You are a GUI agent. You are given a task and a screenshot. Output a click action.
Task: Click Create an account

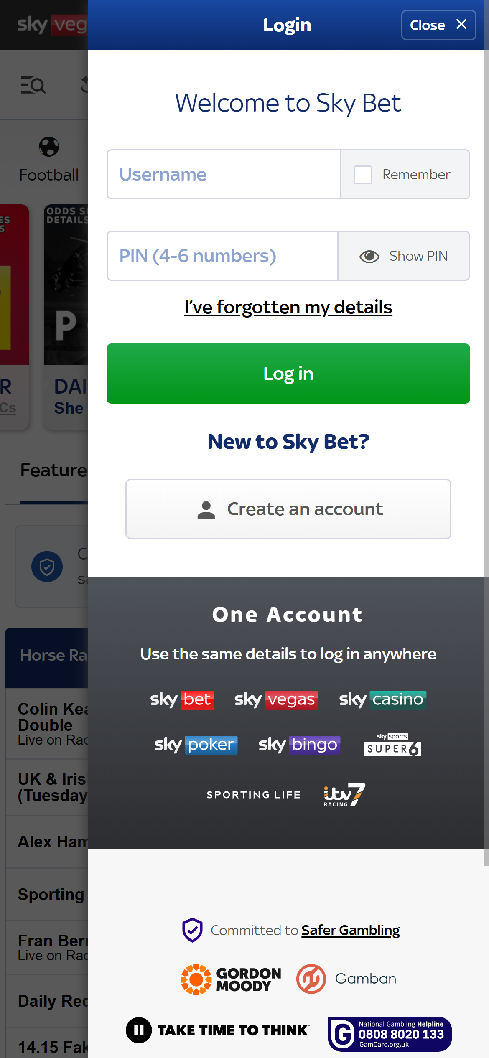pos(288,509)
